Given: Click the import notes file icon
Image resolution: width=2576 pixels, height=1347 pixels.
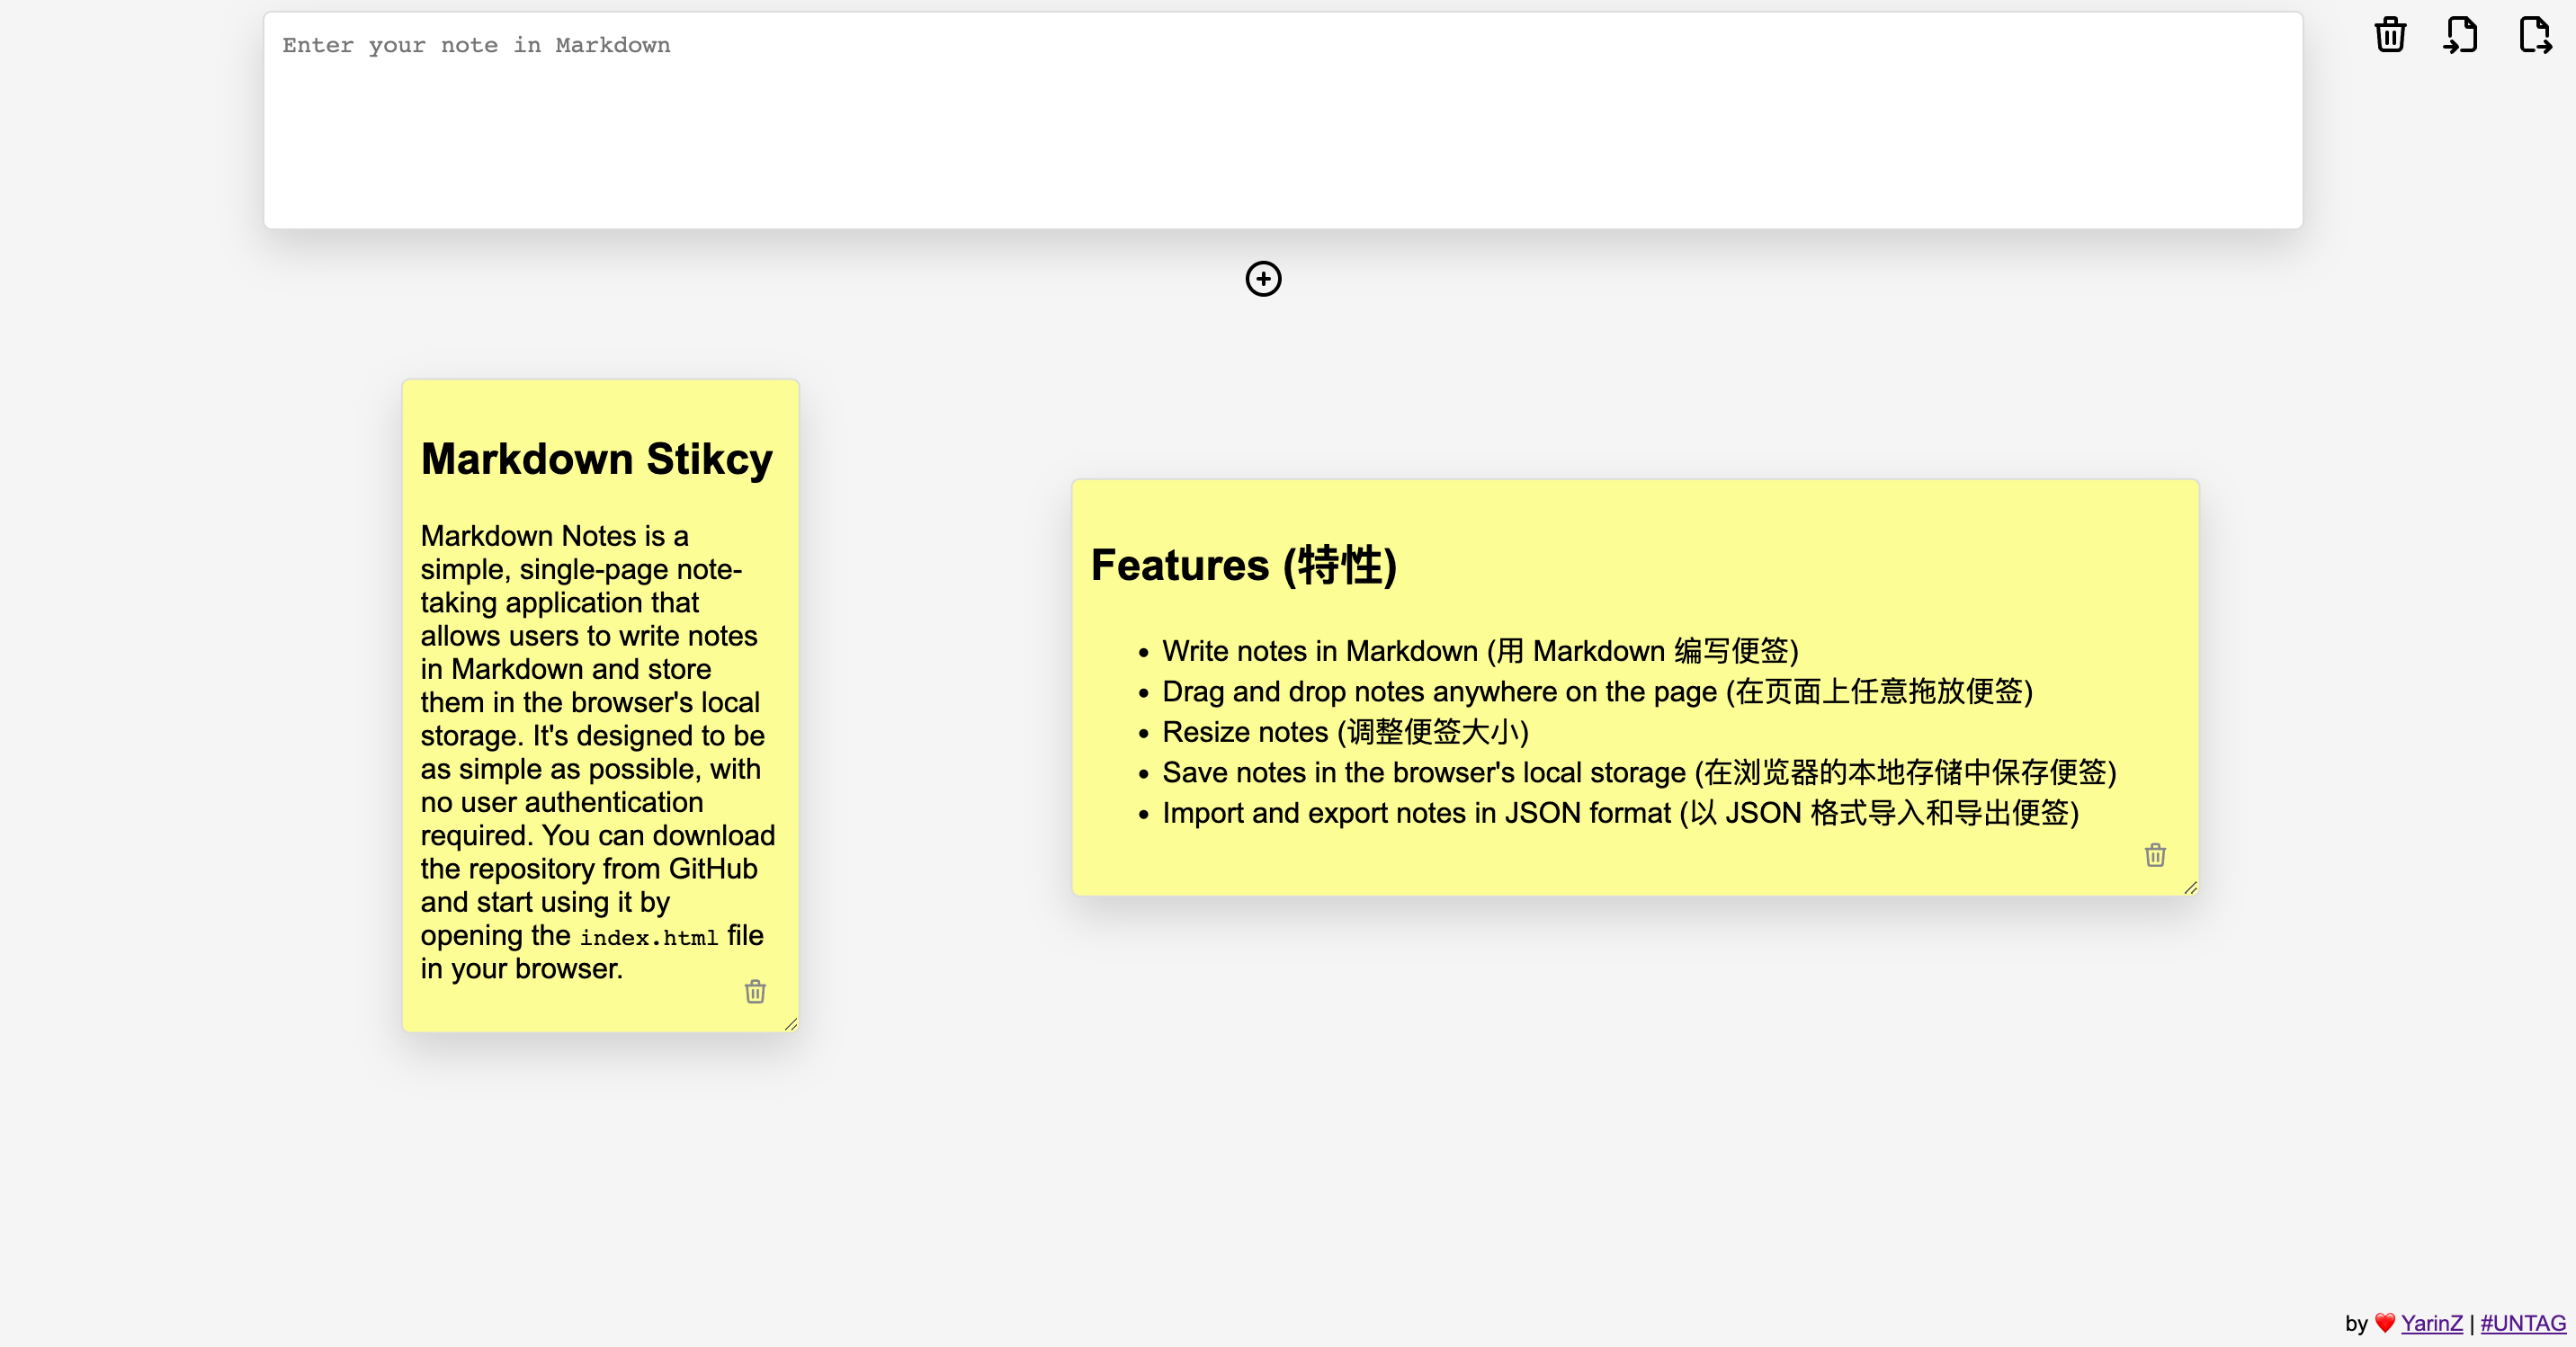Looking at the screenshot, I should [x=2461, y=35].
